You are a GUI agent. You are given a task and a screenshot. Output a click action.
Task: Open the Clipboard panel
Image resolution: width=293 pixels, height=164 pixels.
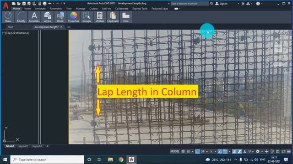[113, 17]
